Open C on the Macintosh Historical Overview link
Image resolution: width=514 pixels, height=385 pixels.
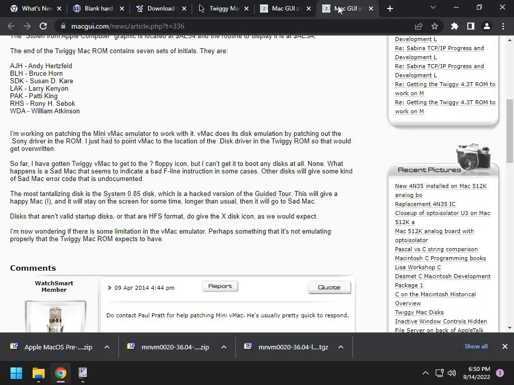[435, 299]
